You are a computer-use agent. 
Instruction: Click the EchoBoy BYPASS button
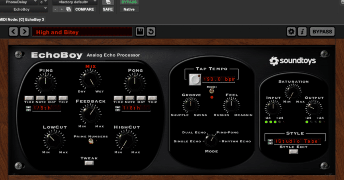click(x=322, y=32)
